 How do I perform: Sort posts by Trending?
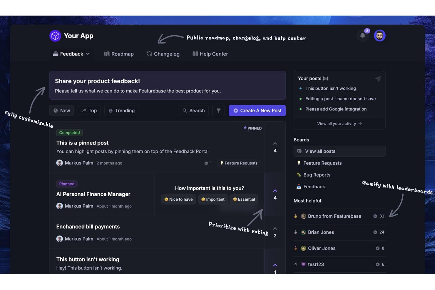(121, 110)
